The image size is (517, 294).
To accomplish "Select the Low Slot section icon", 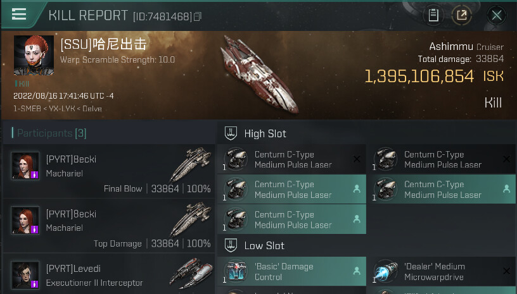I will (x=231, y=246).
